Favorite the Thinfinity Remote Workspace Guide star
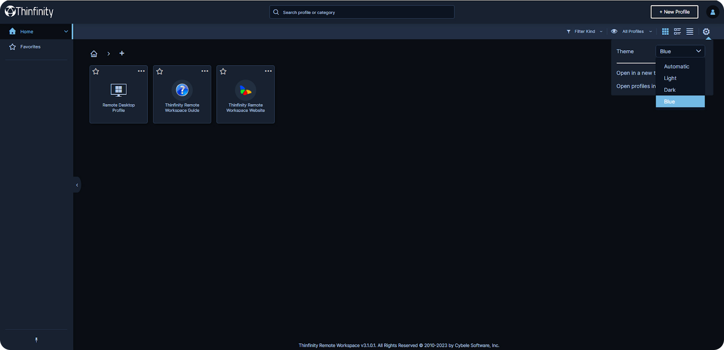724x350 pixels. point(160,71)
